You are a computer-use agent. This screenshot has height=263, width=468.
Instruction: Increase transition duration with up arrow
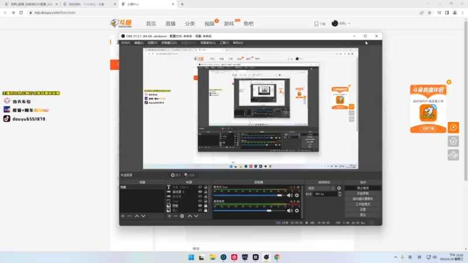pos(340,193)
